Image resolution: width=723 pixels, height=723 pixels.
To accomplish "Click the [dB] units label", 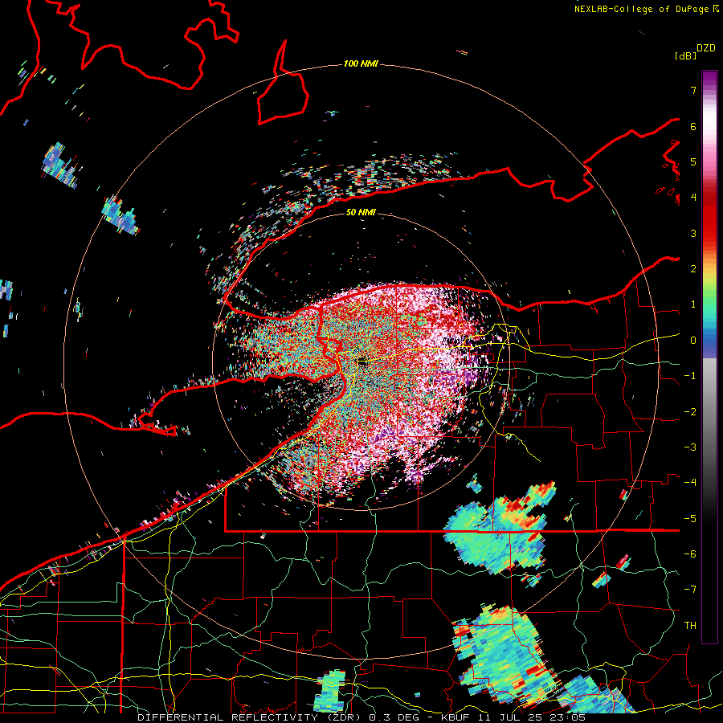I will 685,55.
